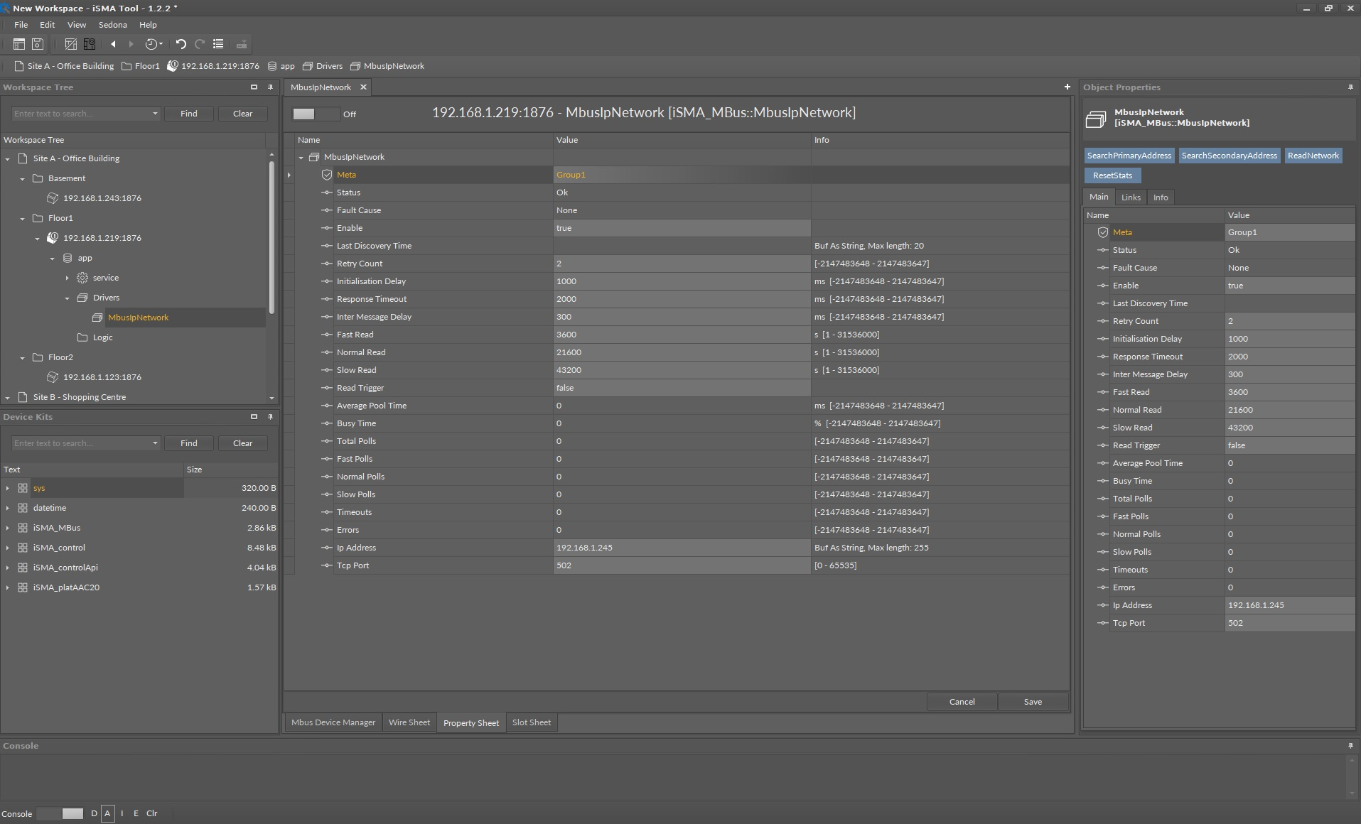Switch to the Wire Sheet tab
This screenshot has height=824, width=1361.
pos(409,722)
